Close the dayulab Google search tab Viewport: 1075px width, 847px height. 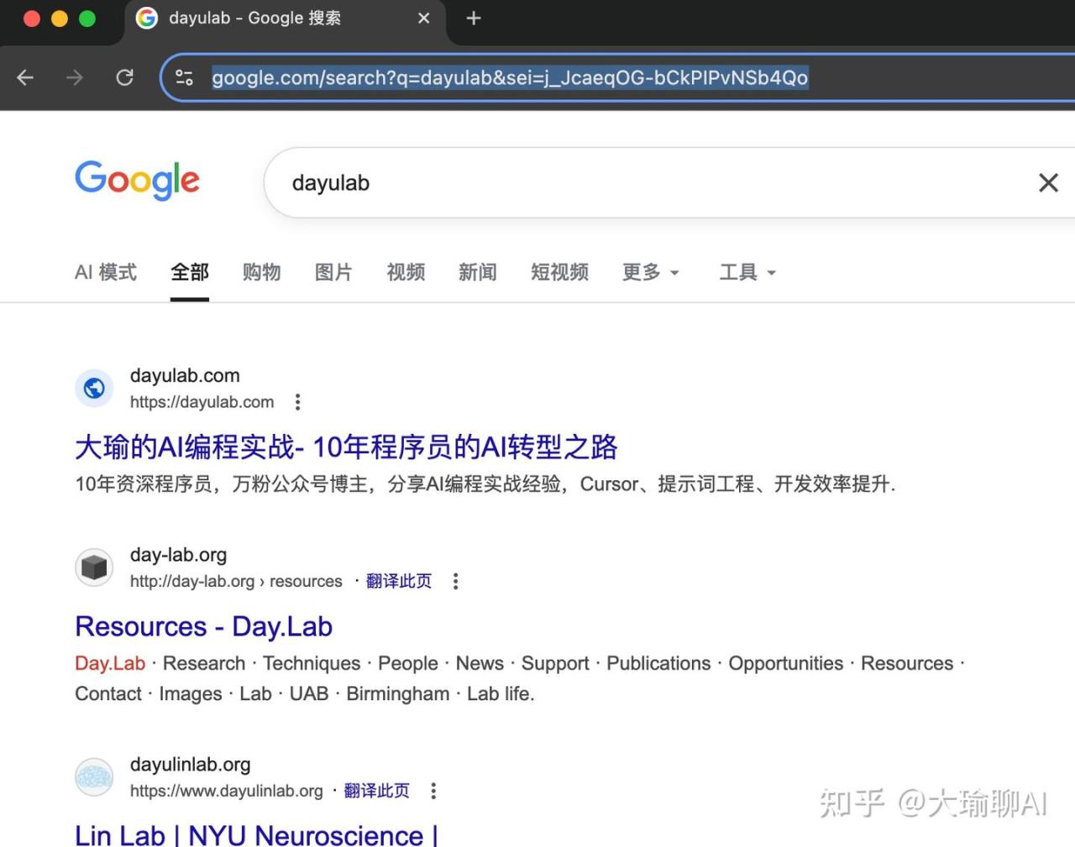(x=424, y=18)
